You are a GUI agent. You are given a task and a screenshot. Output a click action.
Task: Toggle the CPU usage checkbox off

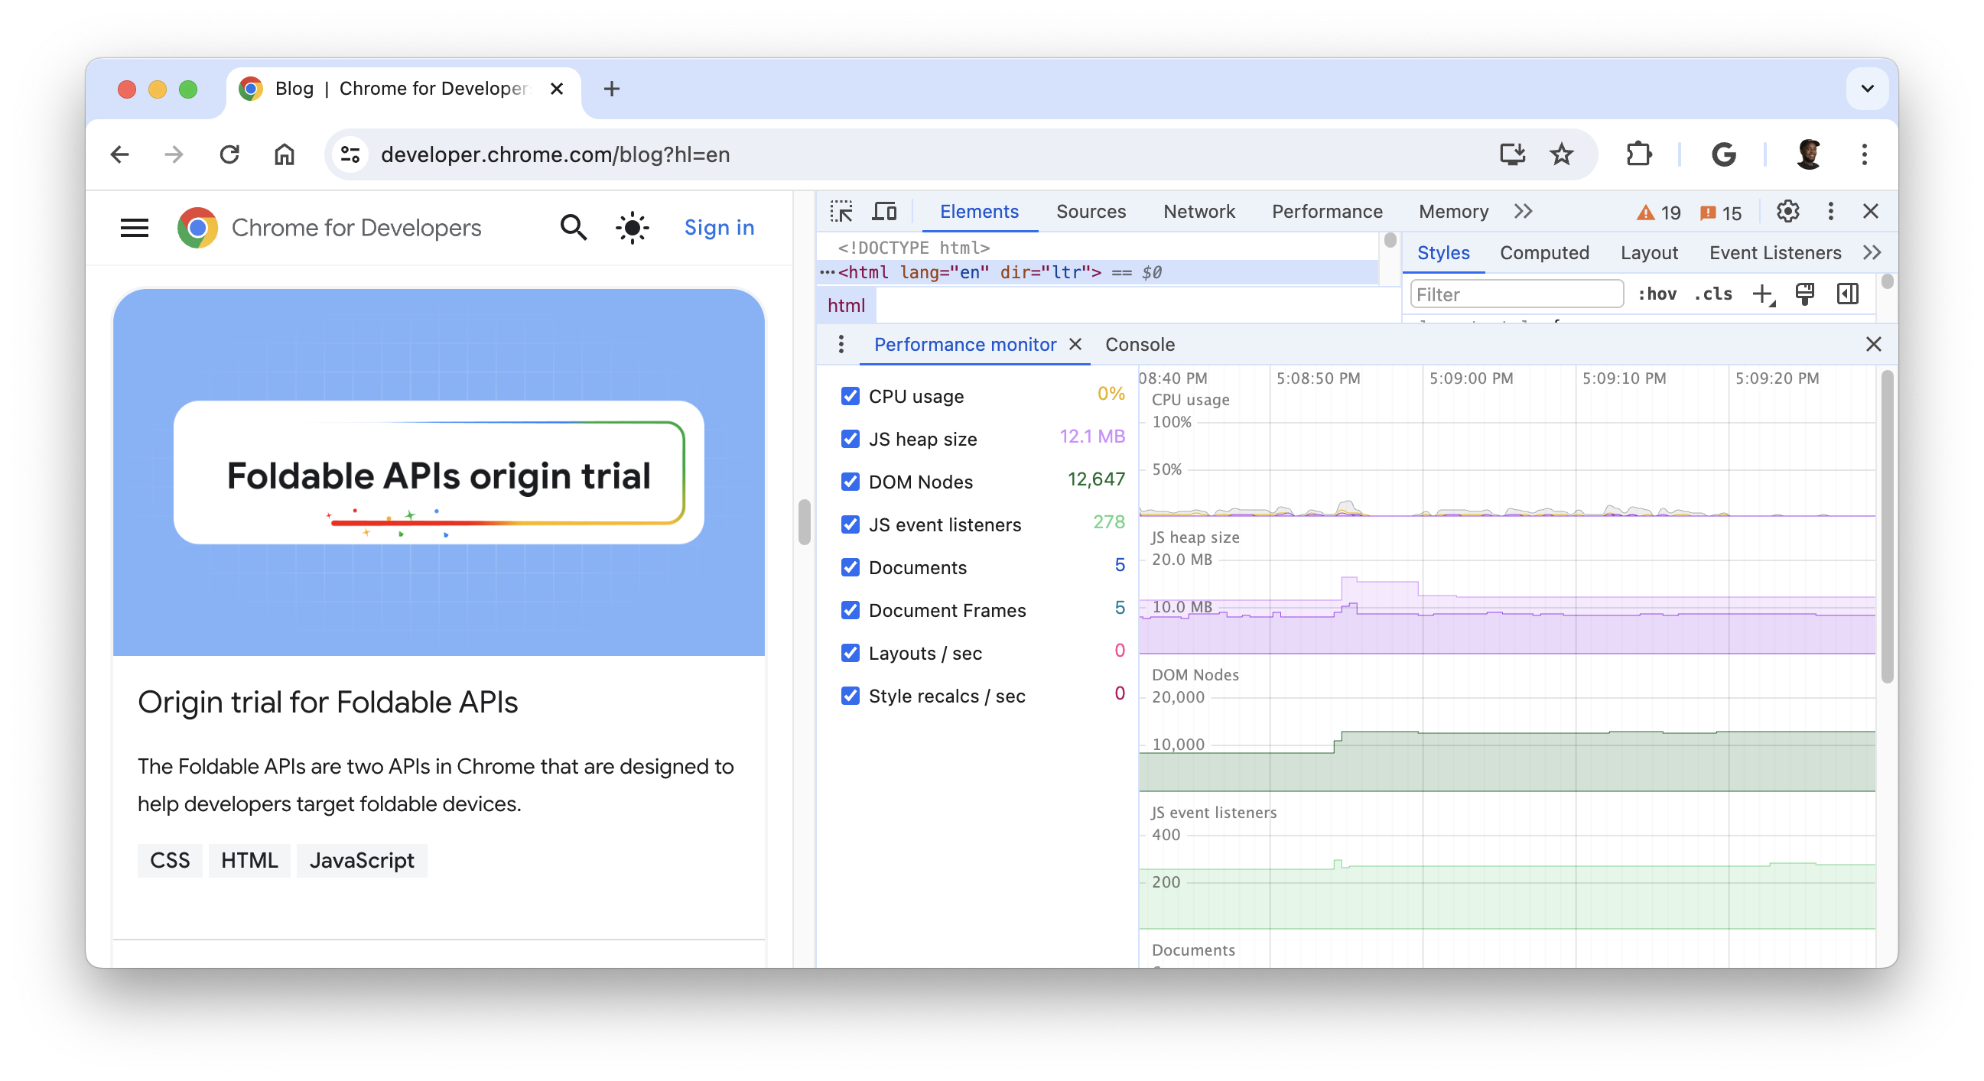click(851, 395)
